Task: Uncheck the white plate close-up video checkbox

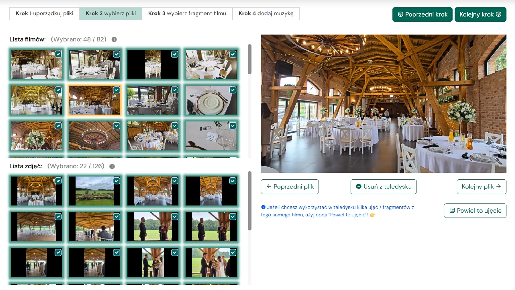Action: 233,90
